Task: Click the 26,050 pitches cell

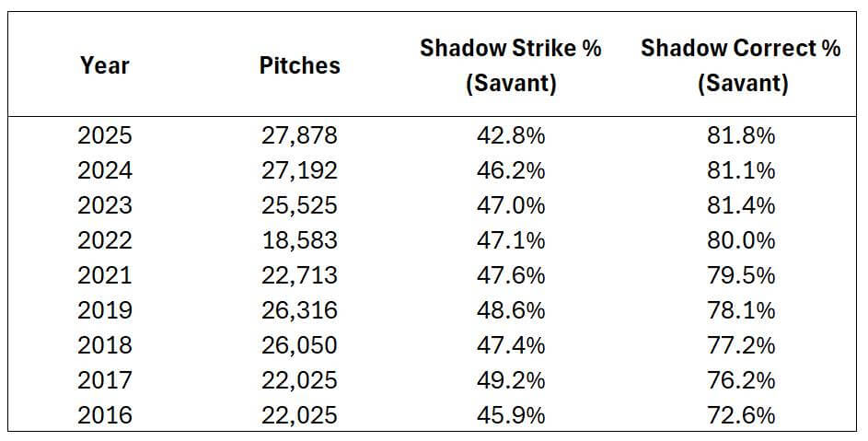Action: [299, 345]
